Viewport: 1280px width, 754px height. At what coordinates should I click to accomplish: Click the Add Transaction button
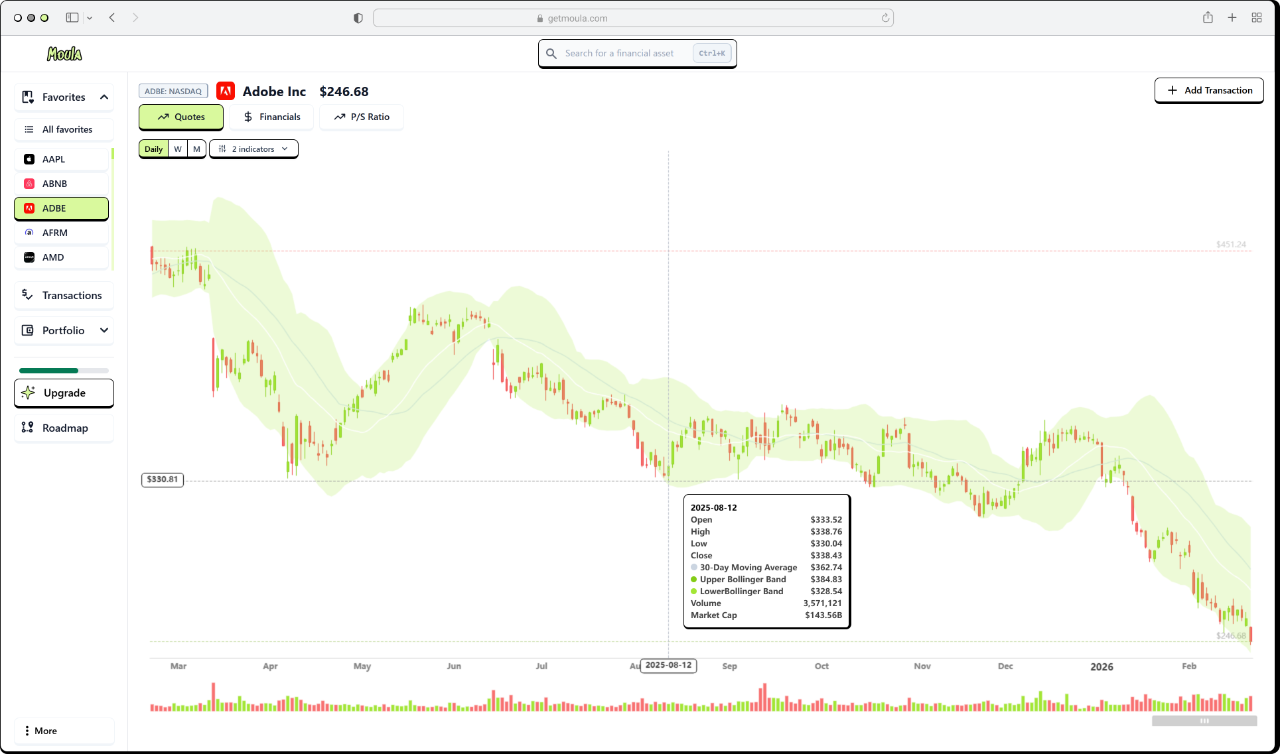[x=1209, y=90]
